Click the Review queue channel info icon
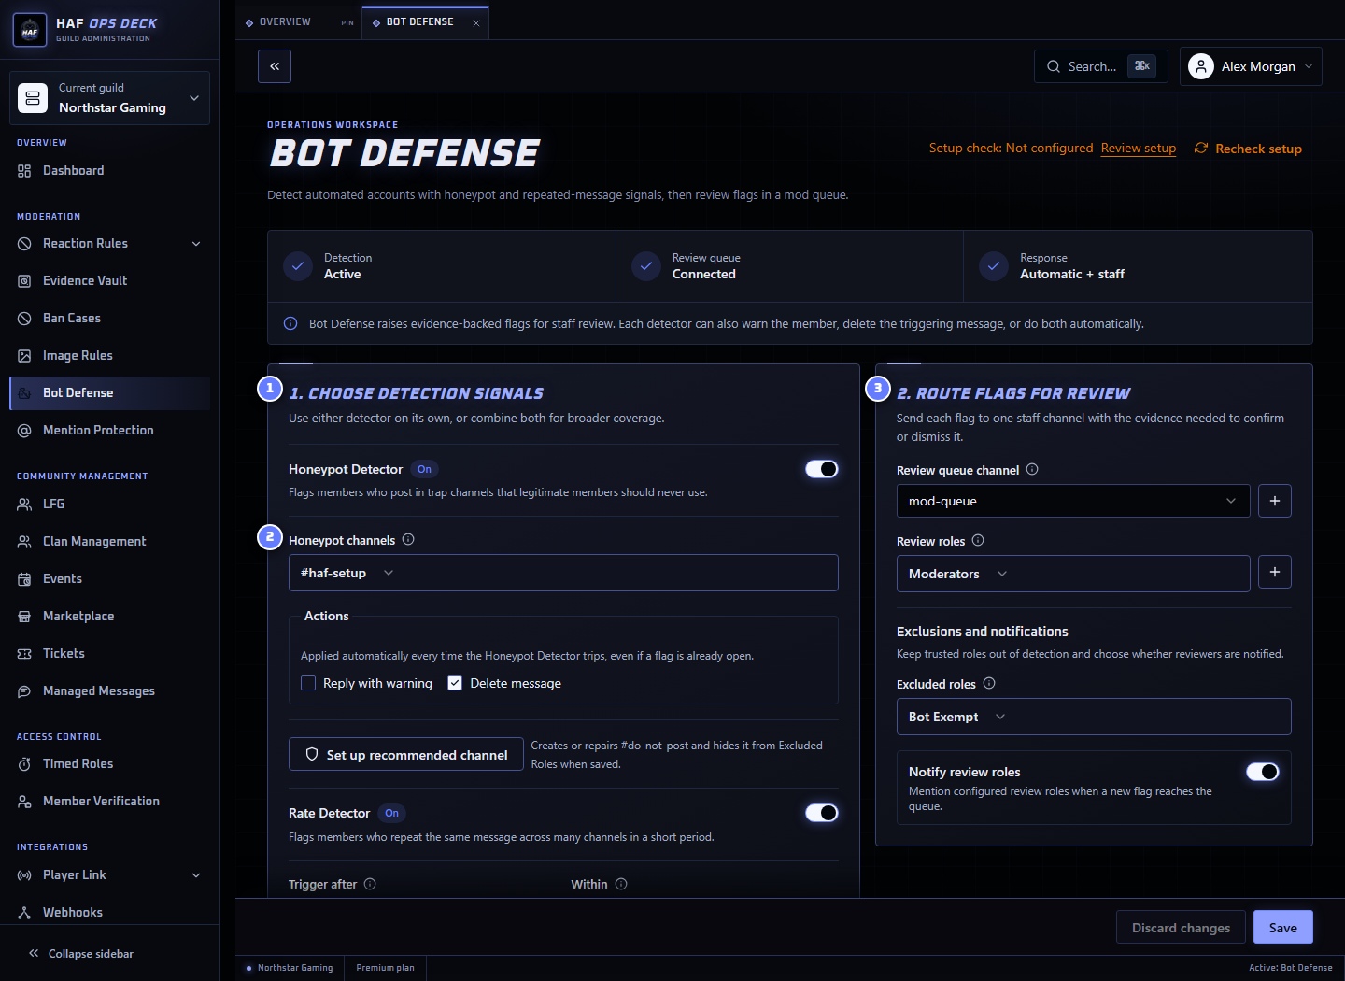Viewport: 1345px width, 981px height. [x=1032, y=469]
